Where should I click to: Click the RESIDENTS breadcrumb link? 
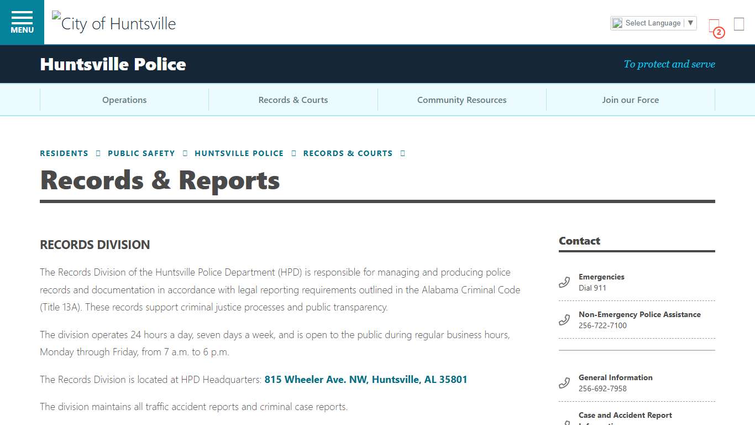[64, 153]
